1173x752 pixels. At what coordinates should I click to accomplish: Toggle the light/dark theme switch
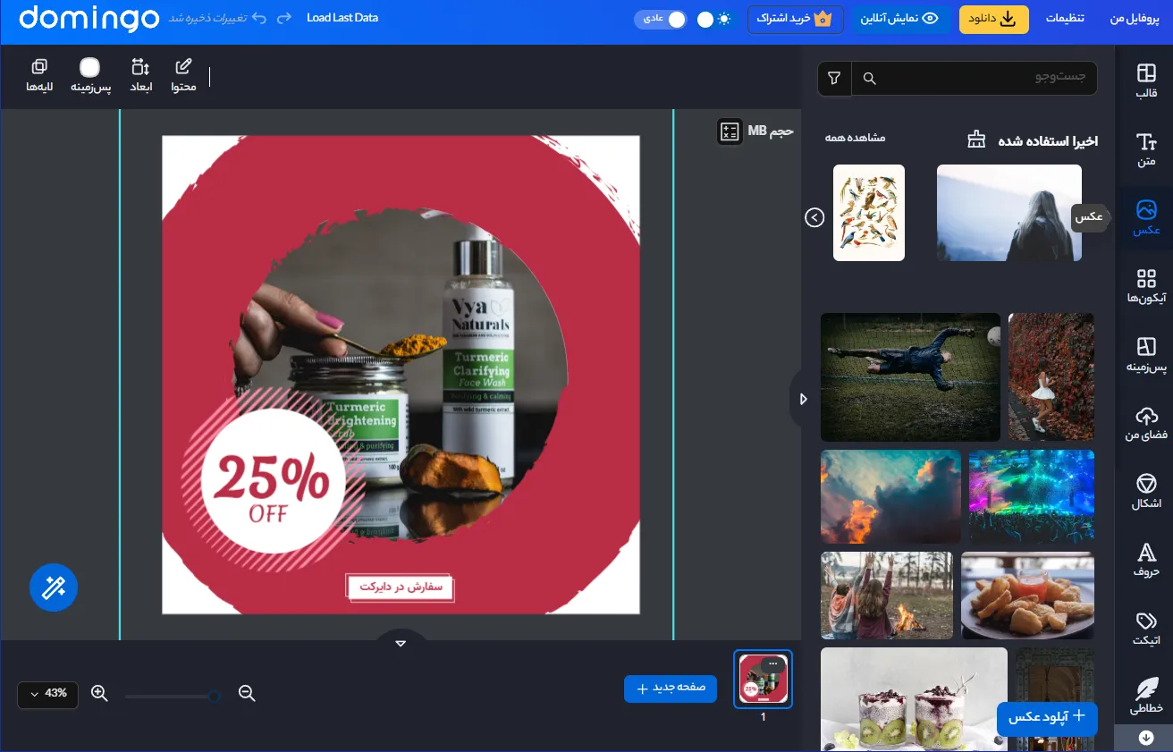coord(714,19)
